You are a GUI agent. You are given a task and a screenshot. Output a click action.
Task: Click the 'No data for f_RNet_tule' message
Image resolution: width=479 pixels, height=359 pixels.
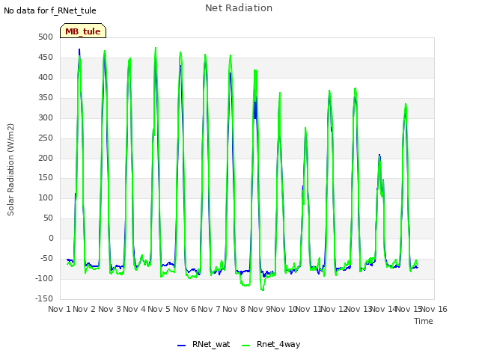pos(50,10)
